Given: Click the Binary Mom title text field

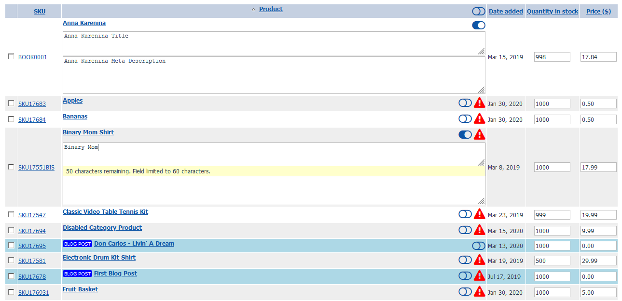Looking at the screenshot, I should [274, 154].
